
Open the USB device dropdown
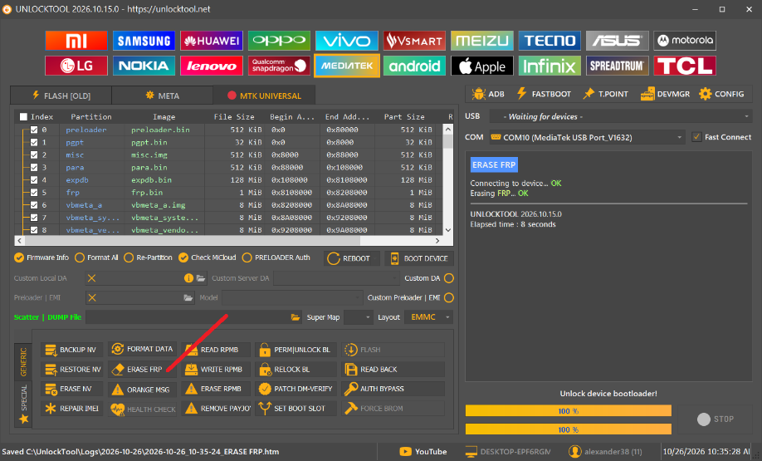pyautogui.click(x=621, y=117)
